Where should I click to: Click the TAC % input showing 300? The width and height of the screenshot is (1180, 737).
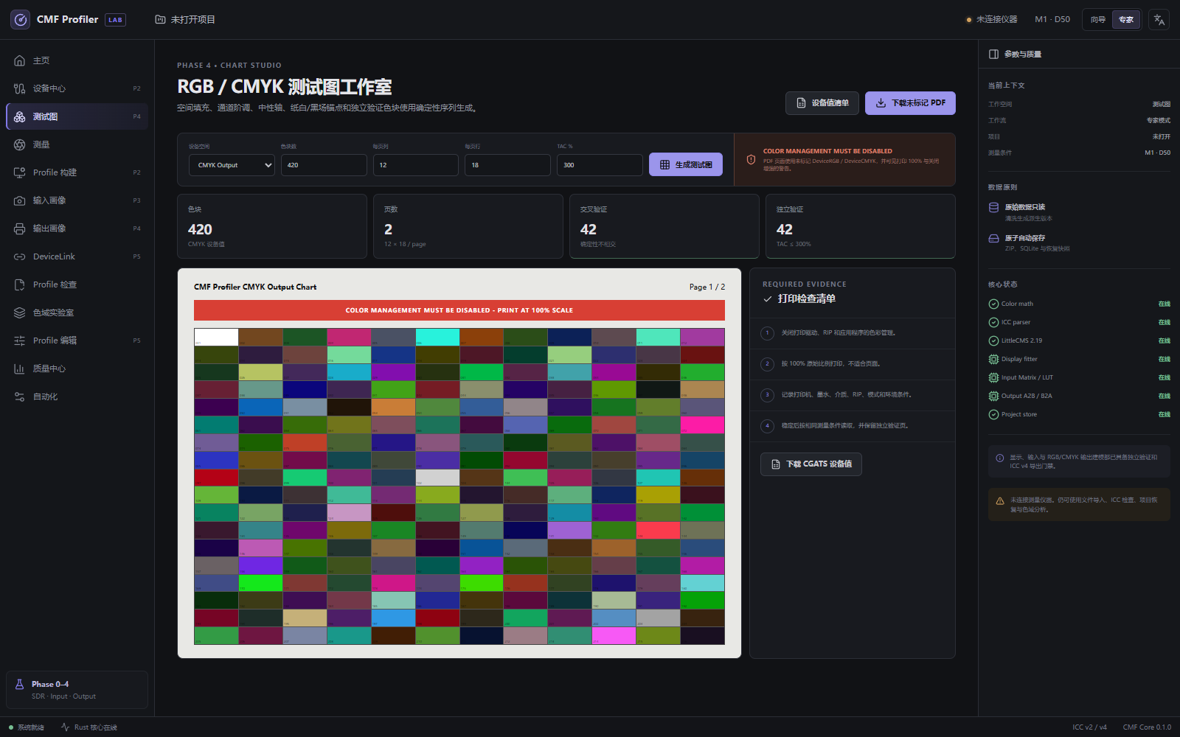point(600,165)
